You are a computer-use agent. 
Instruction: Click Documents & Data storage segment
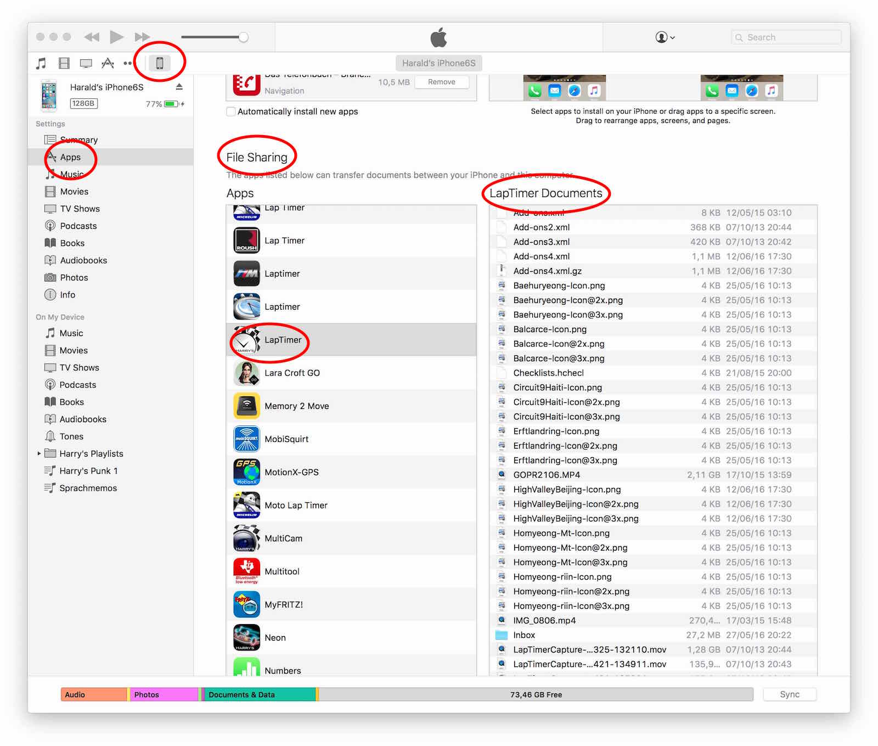(x=260, y=694)
